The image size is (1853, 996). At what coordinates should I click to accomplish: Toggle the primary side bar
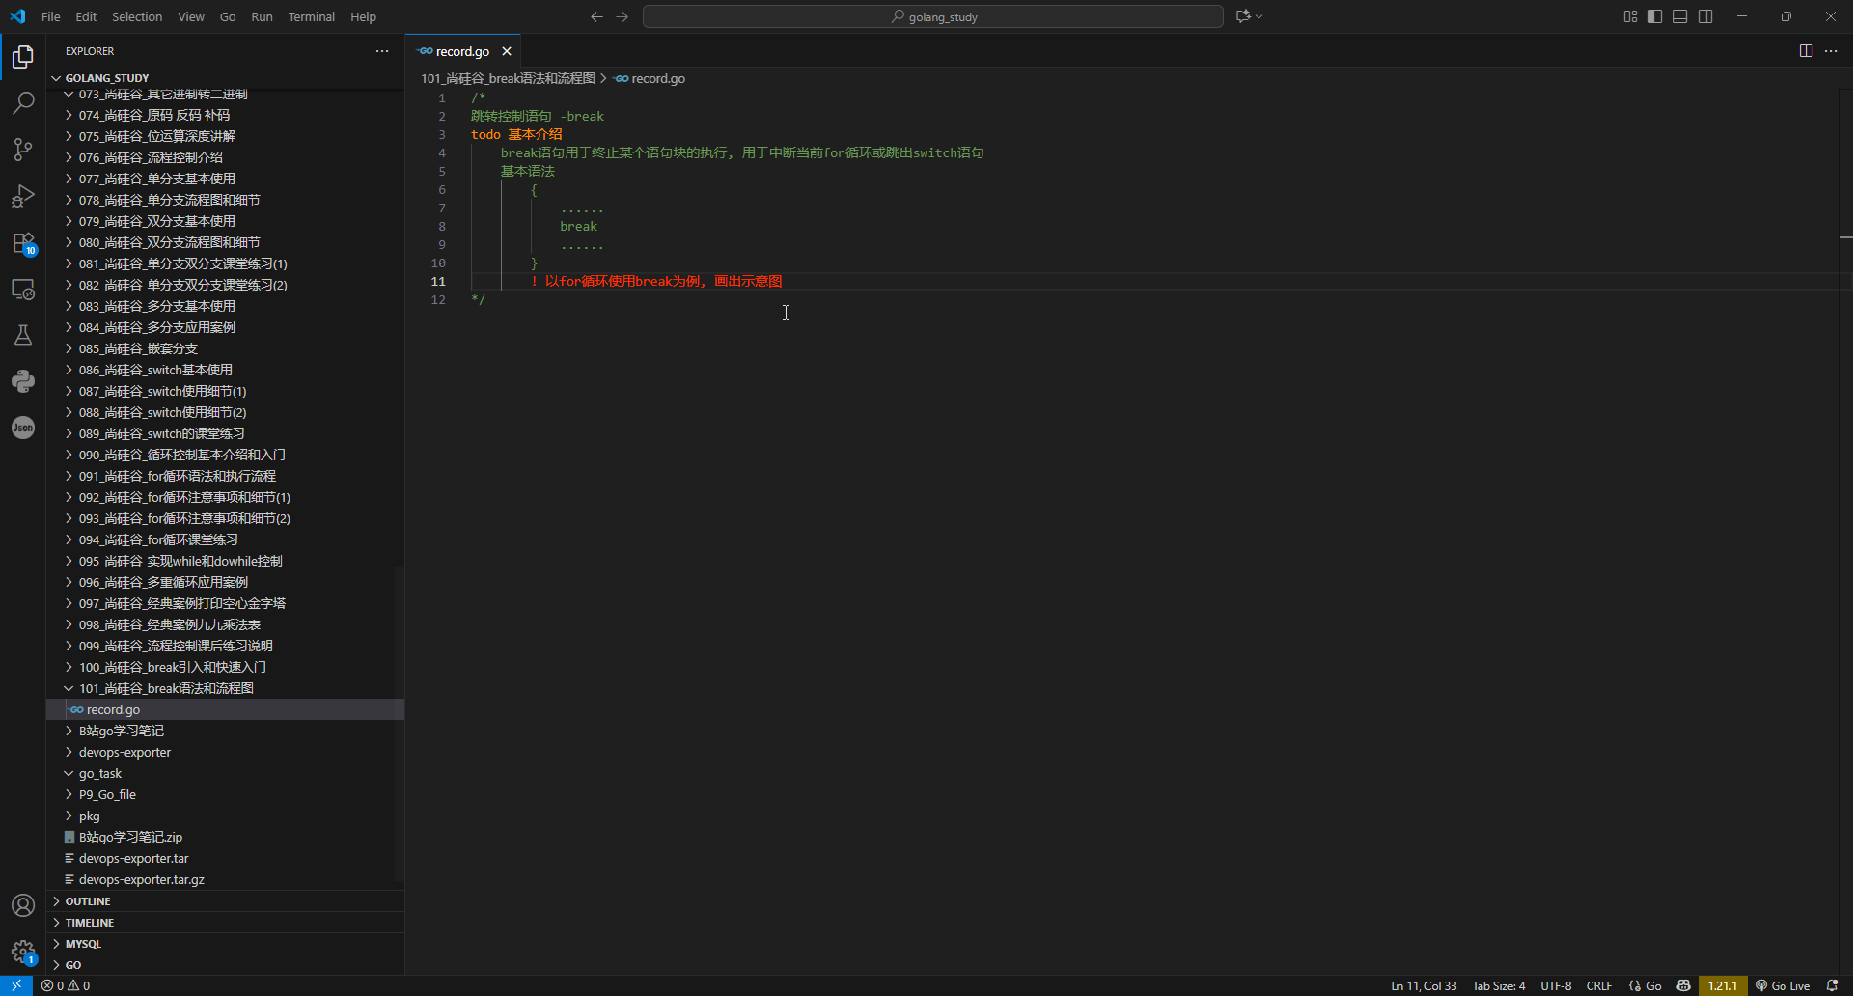tap(1655, 16)
